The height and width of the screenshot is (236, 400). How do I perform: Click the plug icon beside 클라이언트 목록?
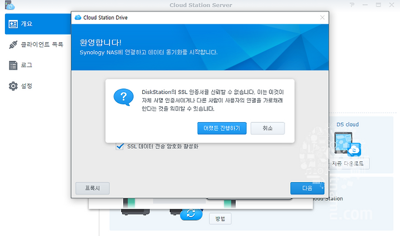coord(13,44)
